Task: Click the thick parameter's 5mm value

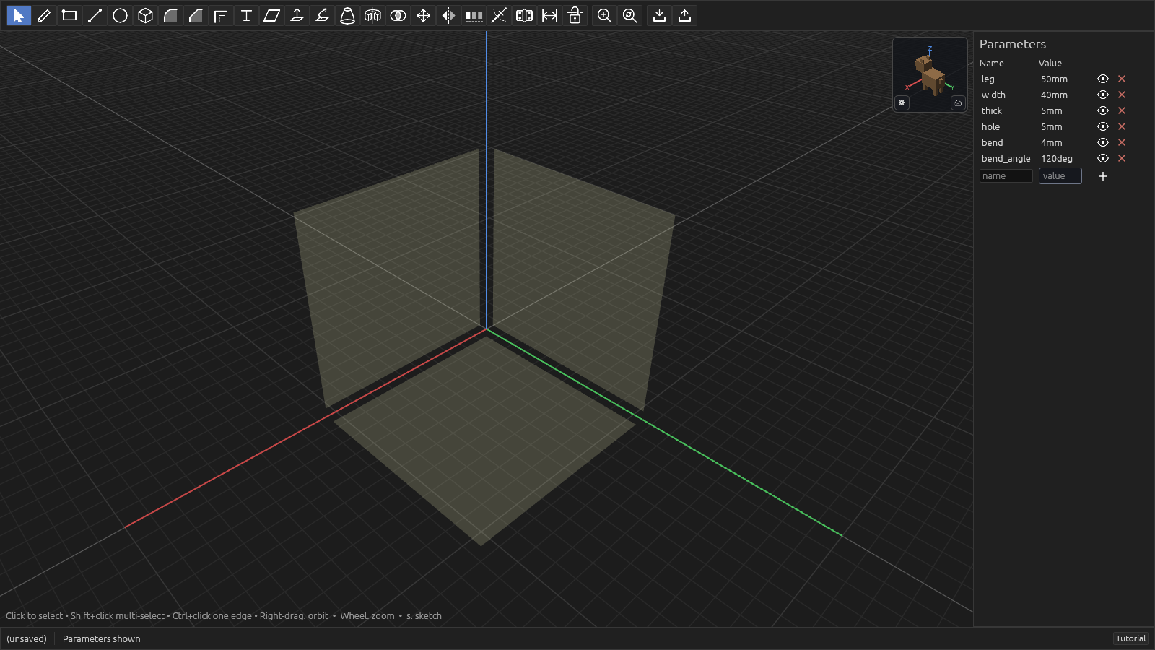Action: tap(1052, 111)
